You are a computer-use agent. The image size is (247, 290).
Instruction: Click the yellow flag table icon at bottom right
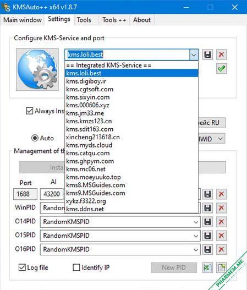coord(221,267)
